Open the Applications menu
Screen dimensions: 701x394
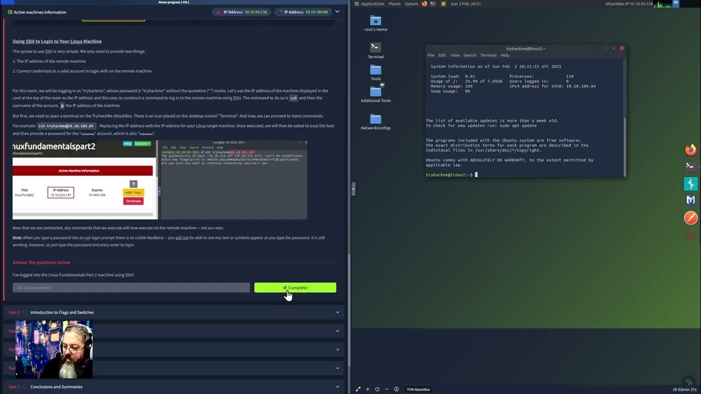(x=372, y=3)
